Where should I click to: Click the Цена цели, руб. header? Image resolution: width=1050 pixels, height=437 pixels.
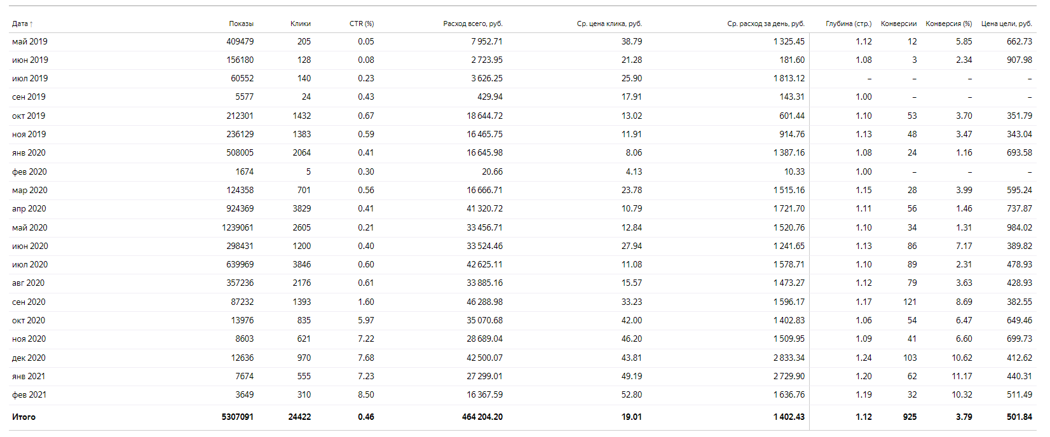(x=1006, y=24)
